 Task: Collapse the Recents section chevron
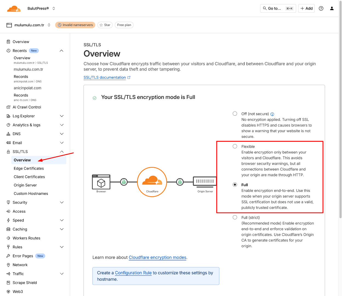62,51
